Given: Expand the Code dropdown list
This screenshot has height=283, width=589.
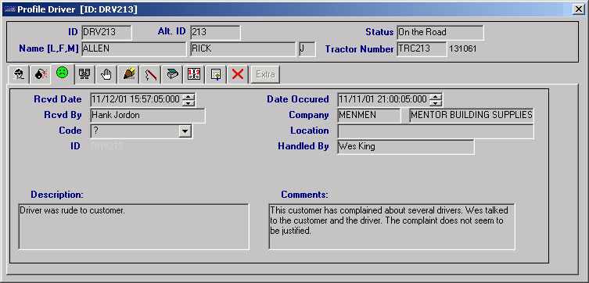Looking at the screenshot, I should [185, 131].
